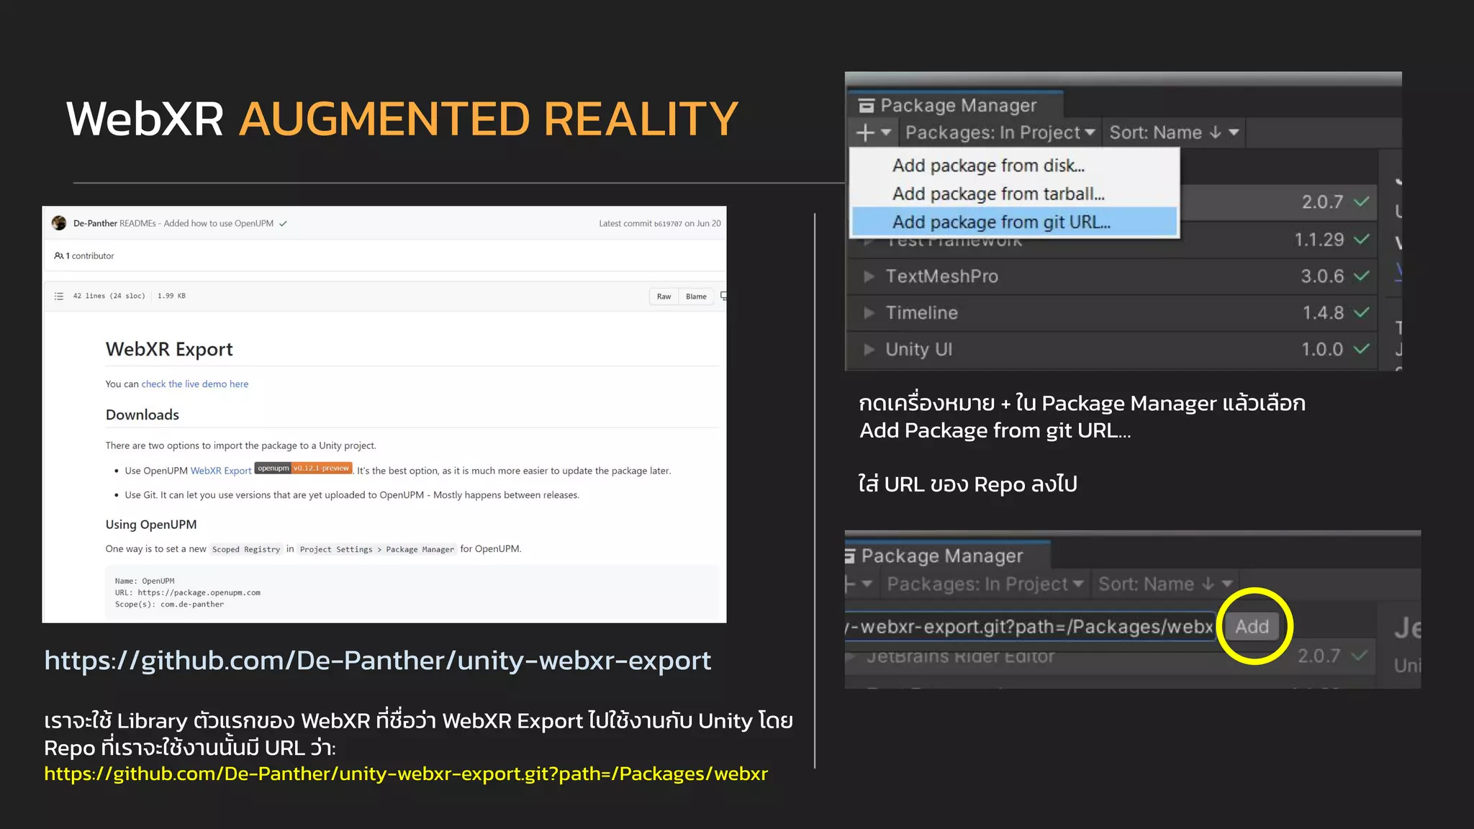The height and width of the screenshot is (829, 1474).
Task: Select JetBrains Rider Editor package row
Action: (x=1111, y=656)
